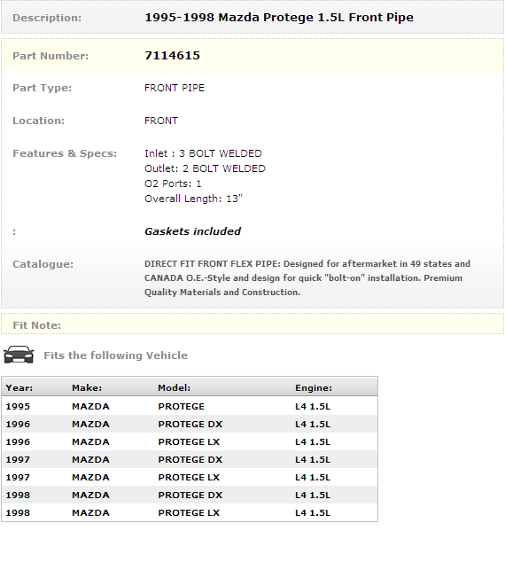Click the Make: column header
Screen dimensions: 505x562
[x=87, y=388]
